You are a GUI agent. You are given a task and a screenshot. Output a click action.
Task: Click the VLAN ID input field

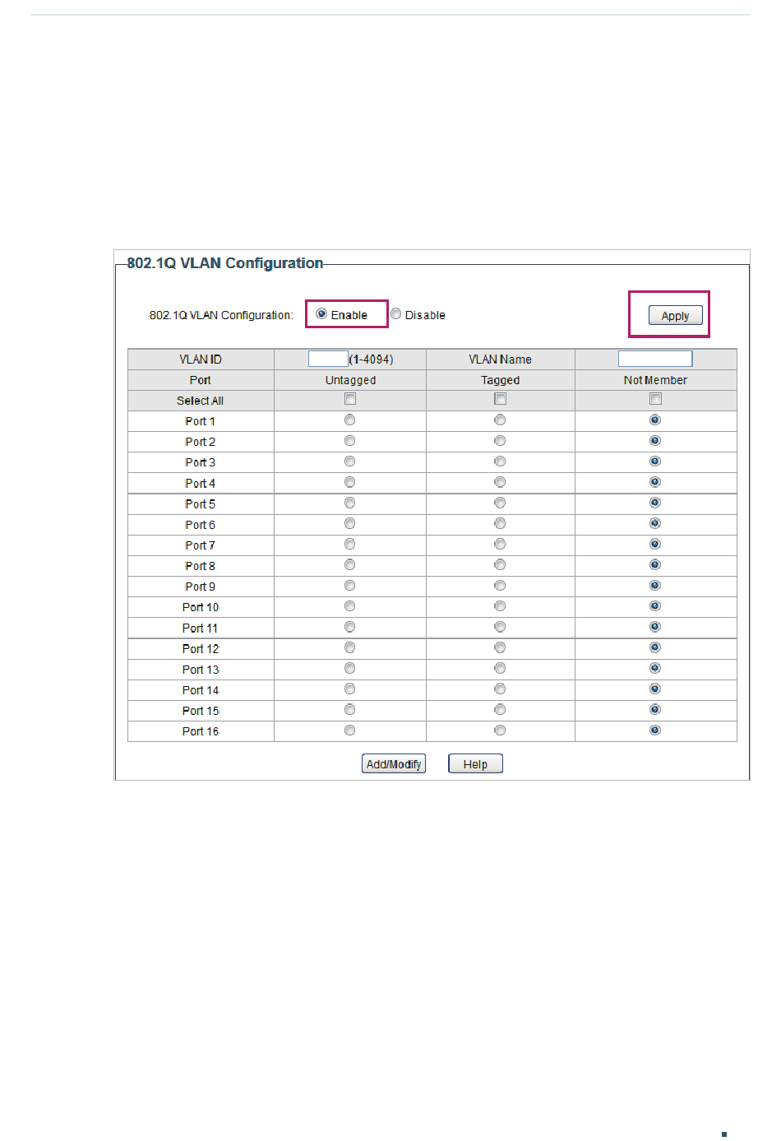coord(328,359)
